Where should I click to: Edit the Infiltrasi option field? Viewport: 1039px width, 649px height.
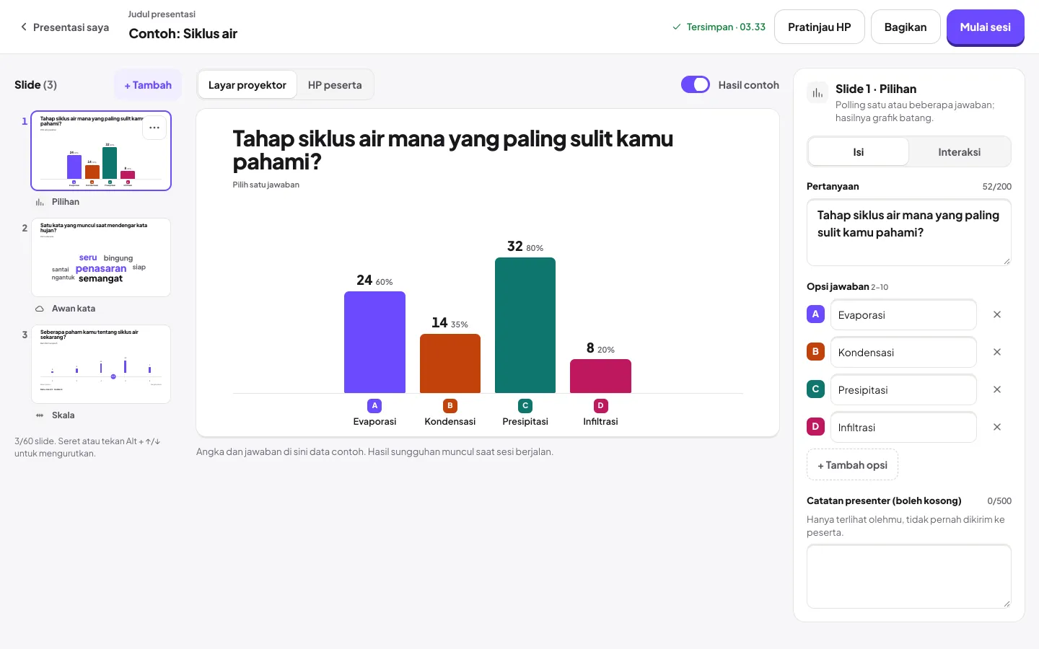[x=903, y=428]
